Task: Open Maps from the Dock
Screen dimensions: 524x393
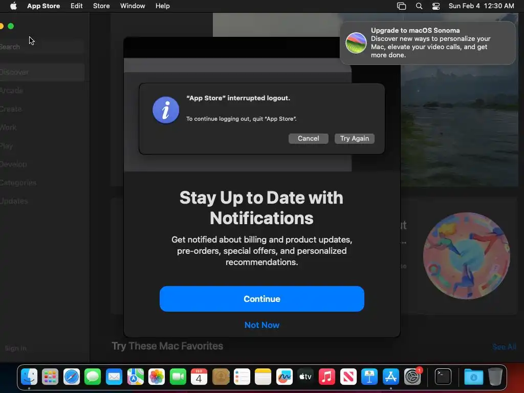Action: click(135, 377)
